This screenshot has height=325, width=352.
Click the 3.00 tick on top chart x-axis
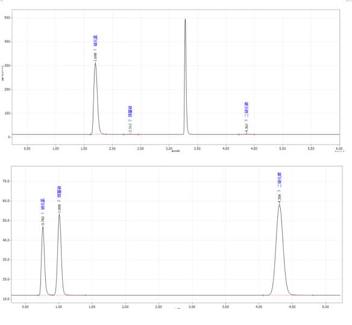click(x=169, y=148)
